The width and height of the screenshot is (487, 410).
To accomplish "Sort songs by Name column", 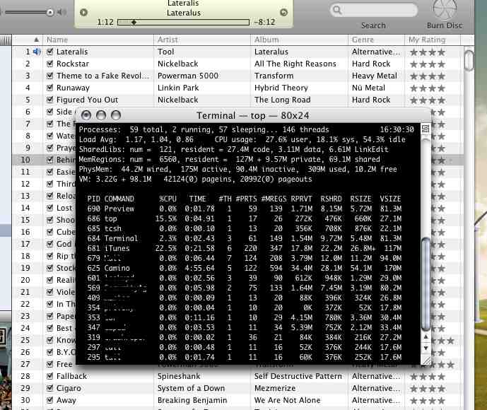I will tap(98, 40).
